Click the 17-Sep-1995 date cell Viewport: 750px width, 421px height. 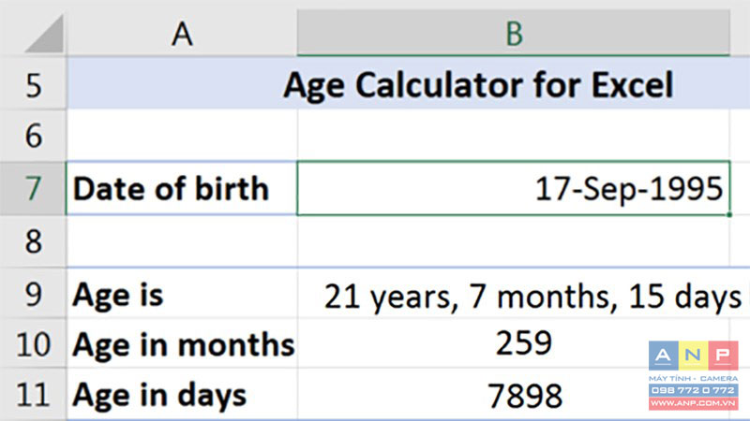coord(513,189)
